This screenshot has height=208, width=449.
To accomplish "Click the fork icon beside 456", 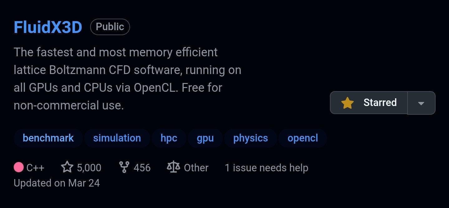I will coord(124,167).
